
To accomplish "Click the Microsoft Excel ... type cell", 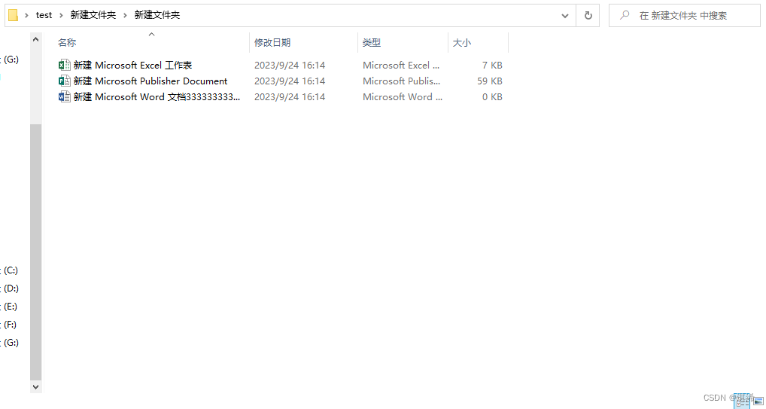I will tap(401, 65).
